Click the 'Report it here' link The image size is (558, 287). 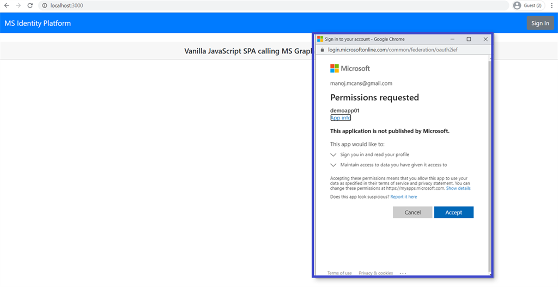[404, 197]
